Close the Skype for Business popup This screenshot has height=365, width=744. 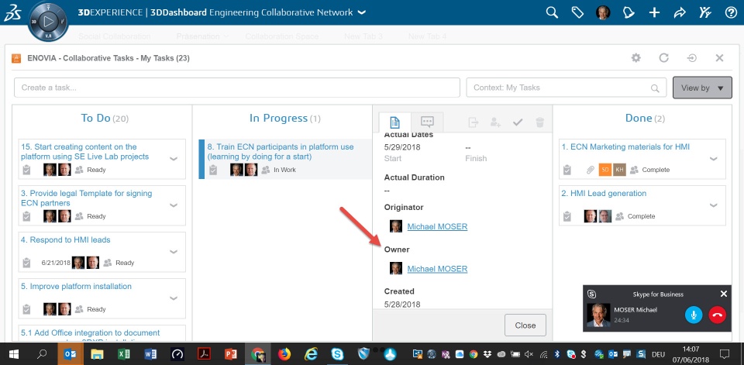coord(724,294)
